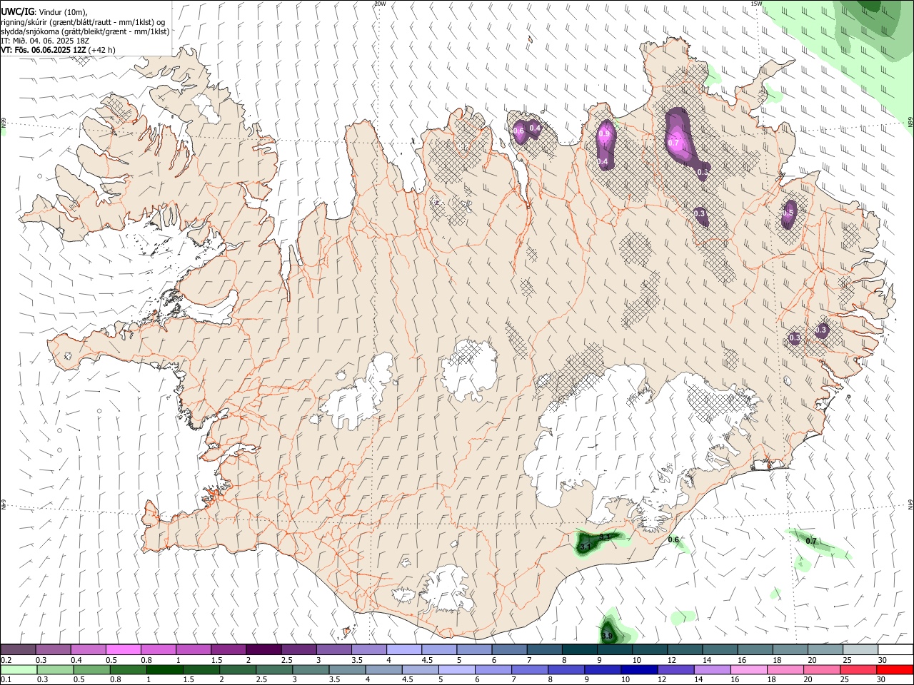Click the 0.6 purple precipitation value label
Viewport: 914px width, 685px height.
(518, 131)
